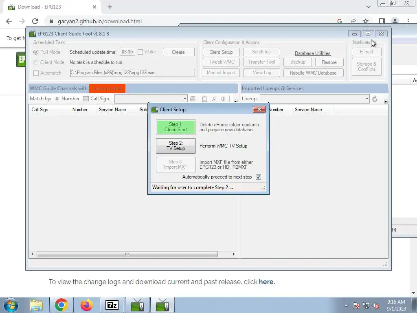Viewport: 417px width, 313px height.
Task: Open the Chrome profile avatar
Action: point(395,21)
